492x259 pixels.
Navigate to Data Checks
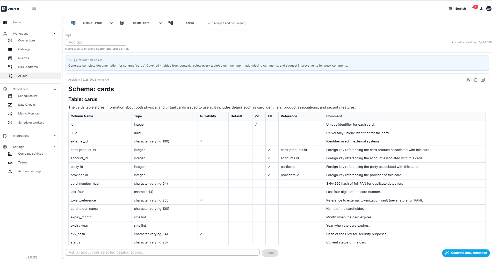click(27, 105)
